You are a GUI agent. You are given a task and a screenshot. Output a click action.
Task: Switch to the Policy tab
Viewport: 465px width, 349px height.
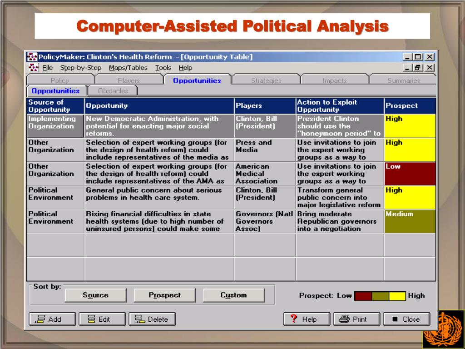point(60,80)
